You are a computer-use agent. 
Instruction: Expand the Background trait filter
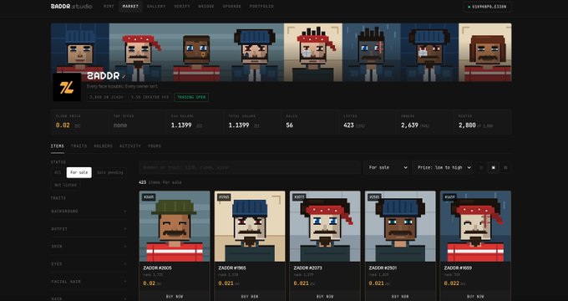[89, 212]
